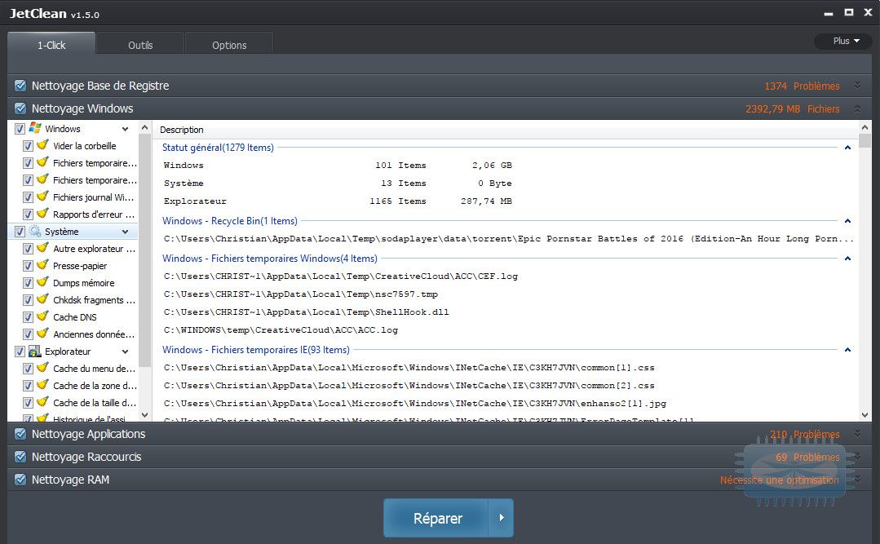Uncheck Dumps mémoire checkbox
The image size is (880, 544).
click(x=28, y=283)
